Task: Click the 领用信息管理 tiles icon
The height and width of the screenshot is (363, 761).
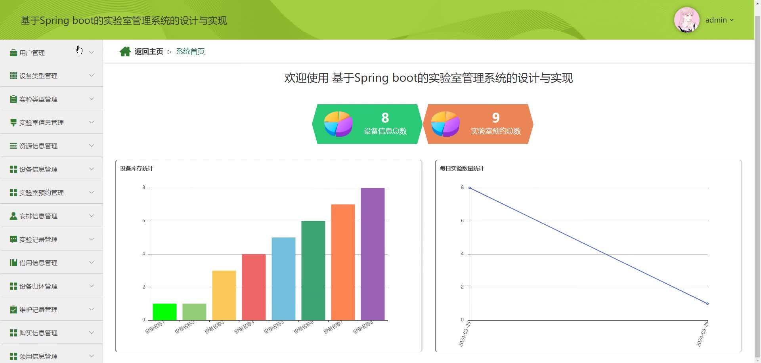Action: (13, 356)
